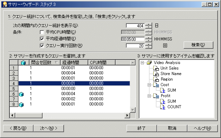Click the Cost data point icon
The width and height of the screenshot is (221, 138).
point(156,85)
